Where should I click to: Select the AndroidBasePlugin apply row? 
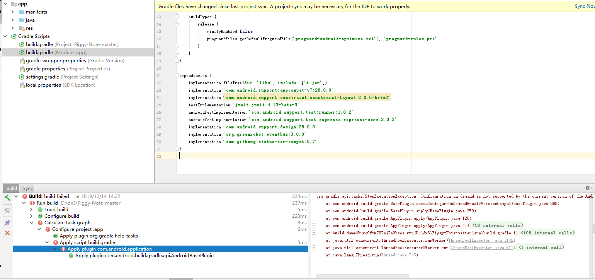pyautogui.click(x=144, y=256)
